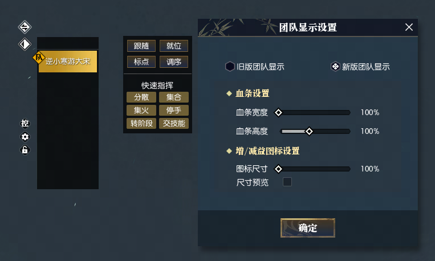This screenshot has height=261, width=435.
Task: Close the 团队显示设置 dialog
Action: (409, 27)
